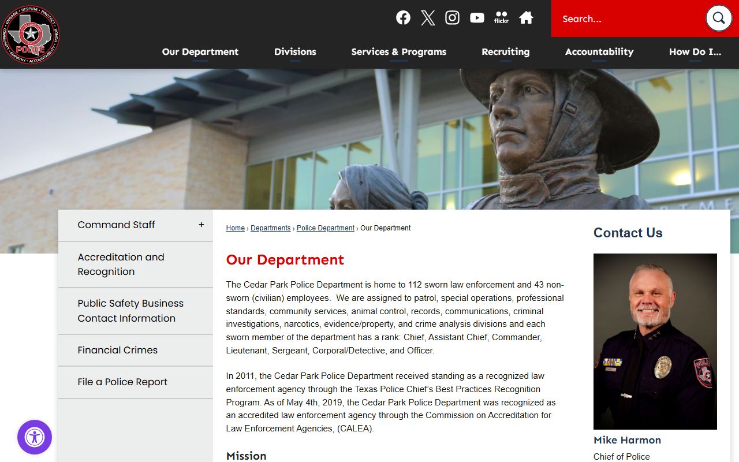739x462 pixels.
Task: Open the Facebook page icon
Action: [x=403, y=18]
